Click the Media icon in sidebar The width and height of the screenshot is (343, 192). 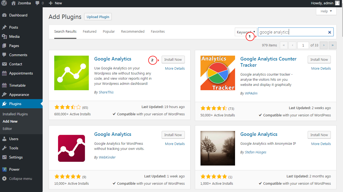click(4, 36)
